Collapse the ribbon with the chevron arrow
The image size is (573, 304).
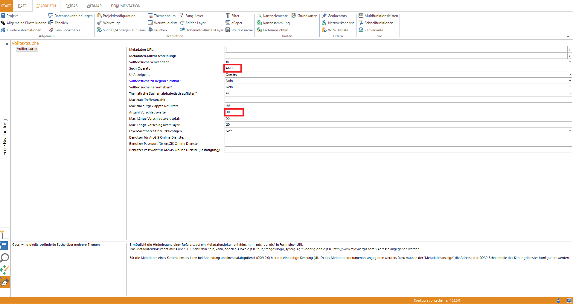click(568, 36)
